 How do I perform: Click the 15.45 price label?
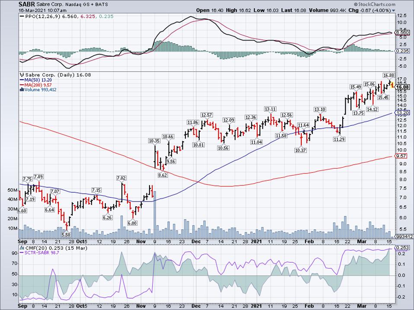[x=383, y=97]
